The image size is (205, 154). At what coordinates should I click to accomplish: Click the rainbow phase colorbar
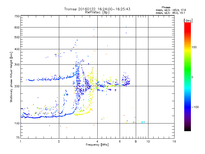pyautogui.click(x=188, y=76)
